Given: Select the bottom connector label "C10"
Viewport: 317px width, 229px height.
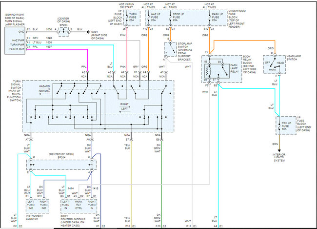Looking at the screenshot, I should coord(158,226).
